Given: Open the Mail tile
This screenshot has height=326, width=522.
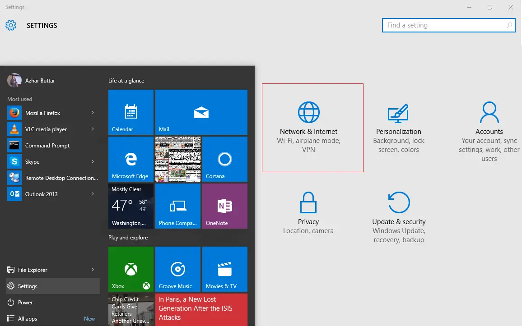Looking at the screenshot, I should pyautogui.click(x=201, y=112).
